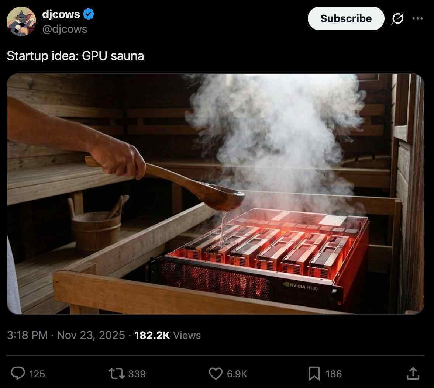
Task: Open the Grok explain-post icon
Action: tap(397, 18)
